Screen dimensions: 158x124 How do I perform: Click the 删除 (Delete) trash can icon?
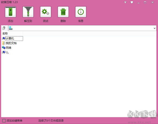63,12
